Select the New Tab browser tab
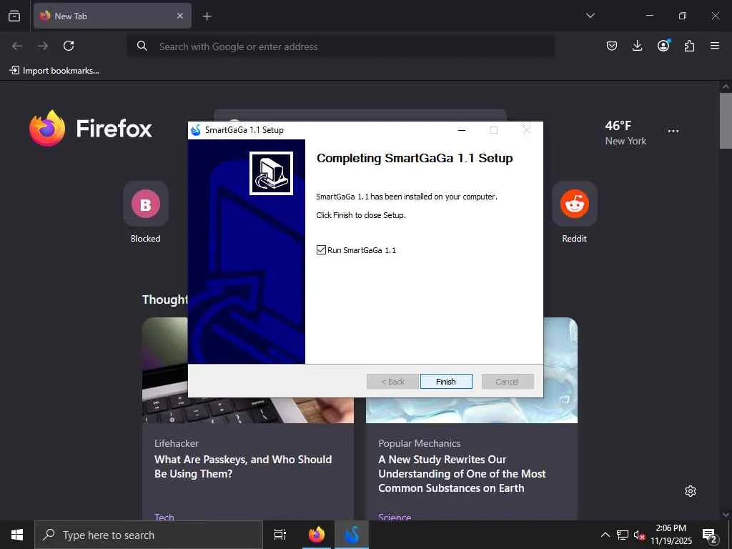732x549 pixels. 112,16
